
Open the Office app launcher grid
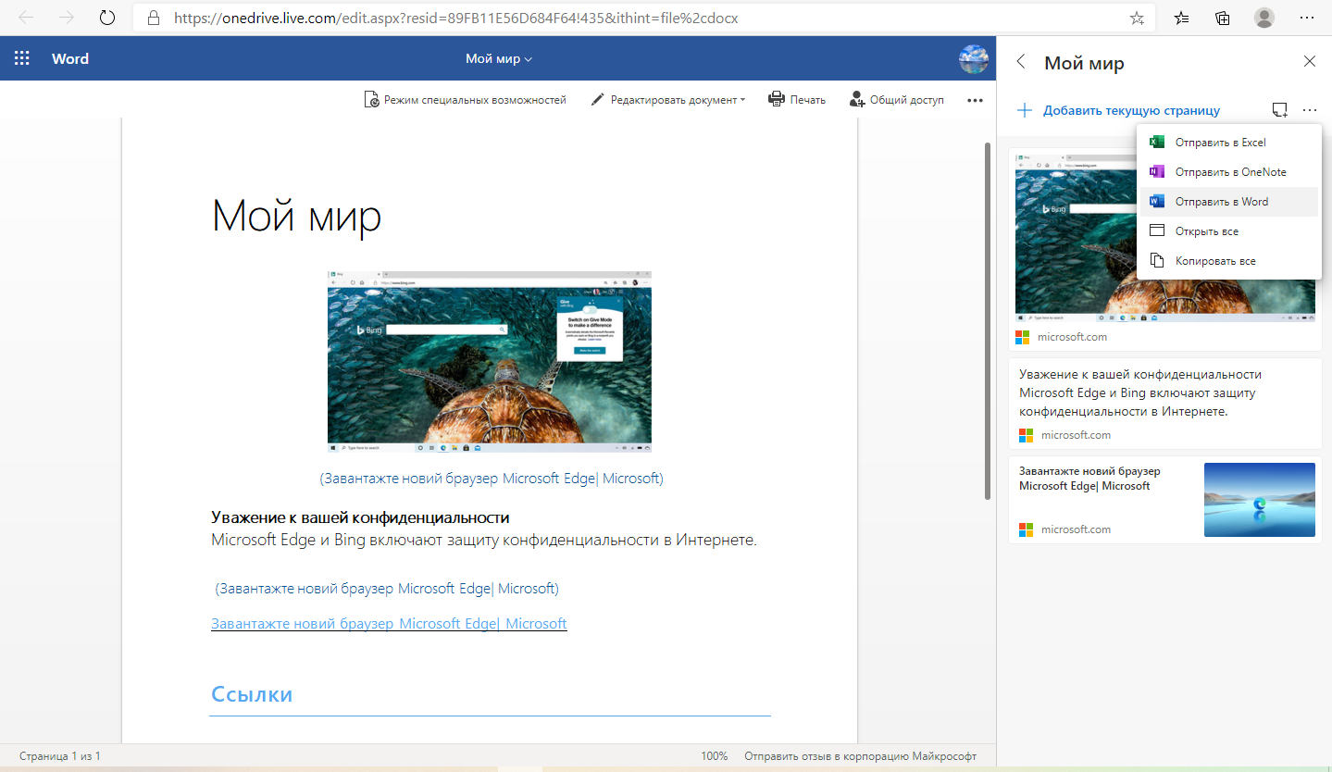pos(22,58)
